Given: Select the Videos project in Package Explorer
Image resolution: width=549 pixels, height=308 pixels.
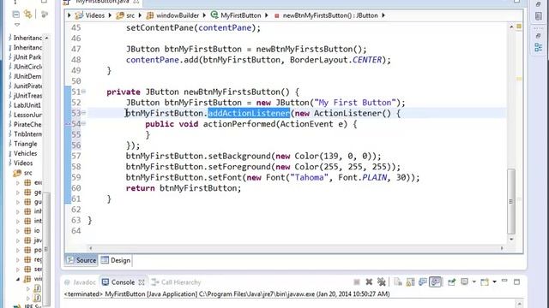Looking at the screenshot, I should tap(23, 163).
